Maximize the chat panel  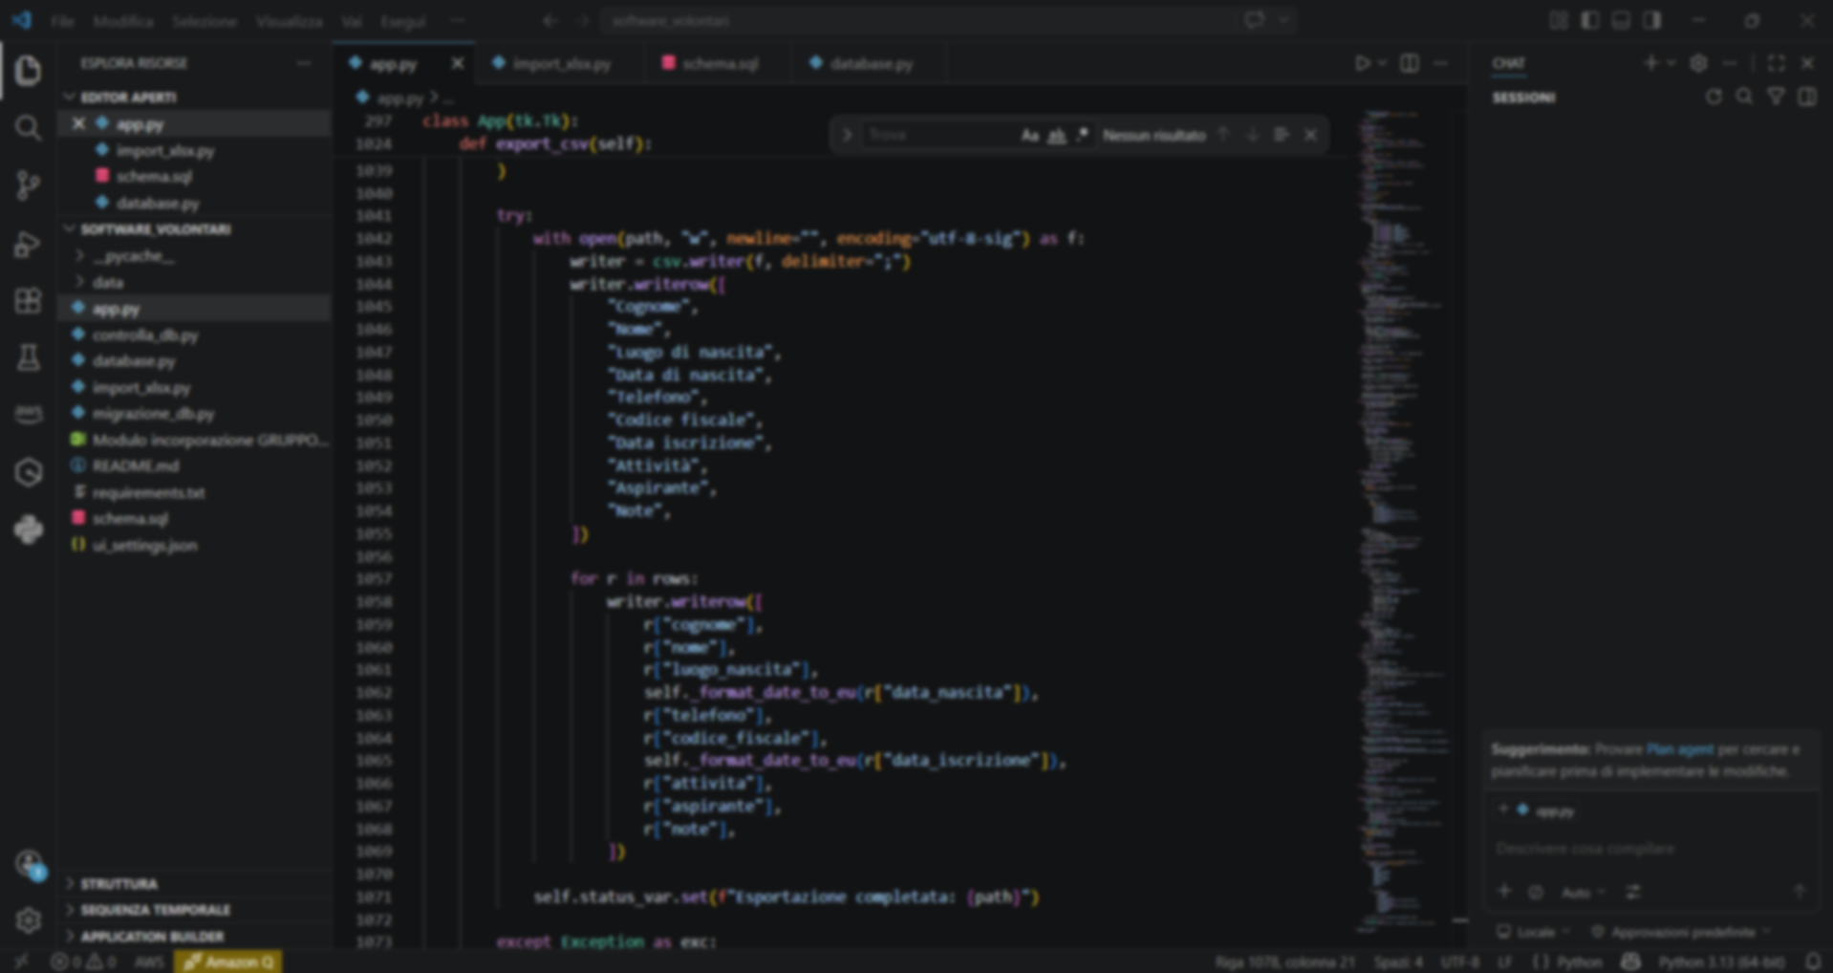point(1776,63)
